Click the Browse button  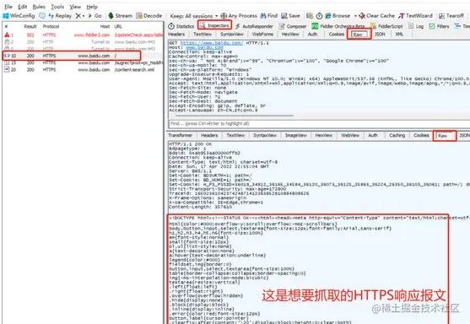[x=338, y=15]
